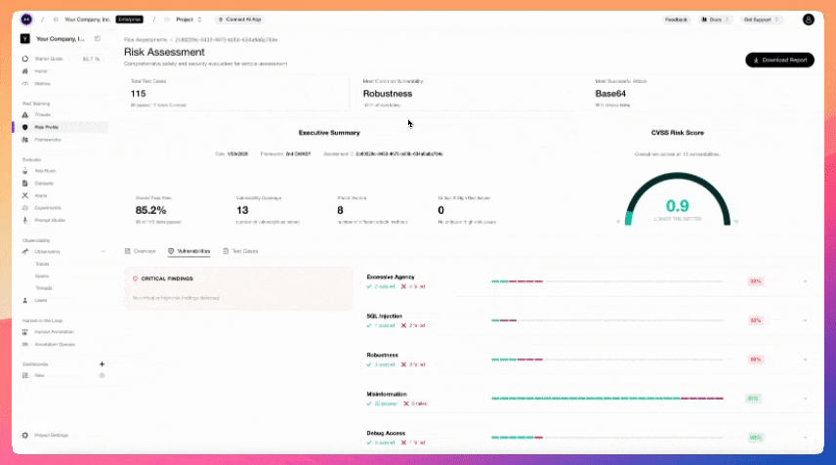Click the Connect AI App button
Image resolution: width=836 pixels, height=465 pixels.
[x=240, y=20]
